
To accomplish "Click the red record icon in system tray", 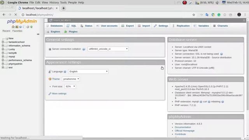I will coord(184,3).
